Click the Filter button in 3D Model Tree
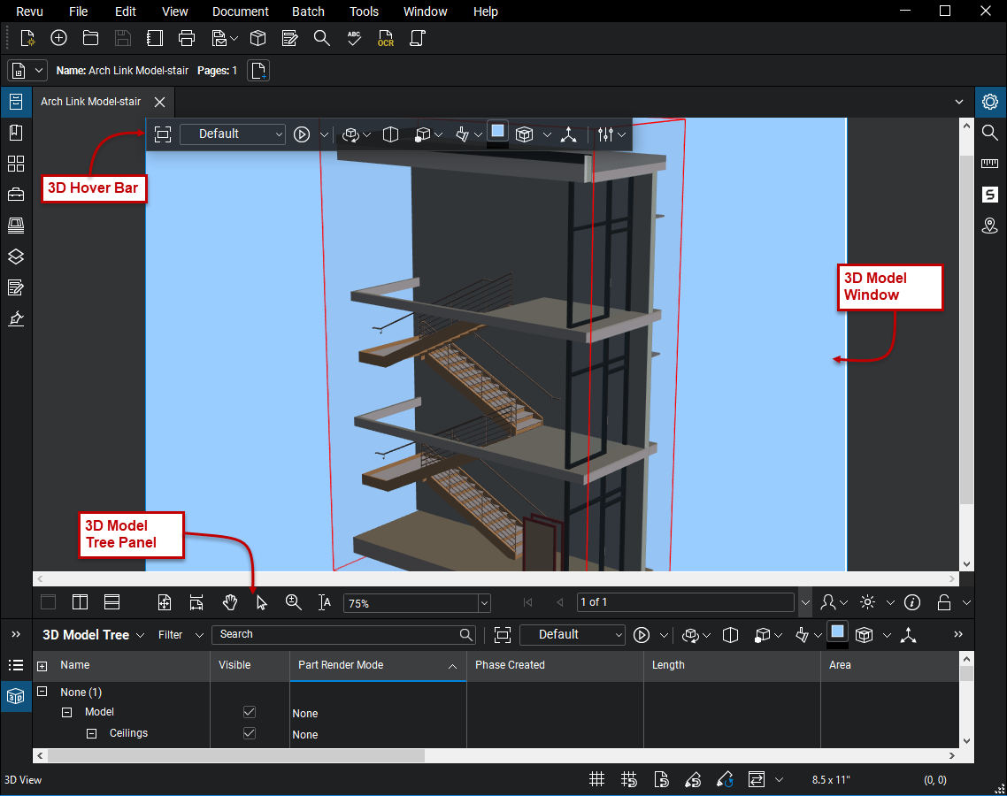 click(x=171, y=635)
